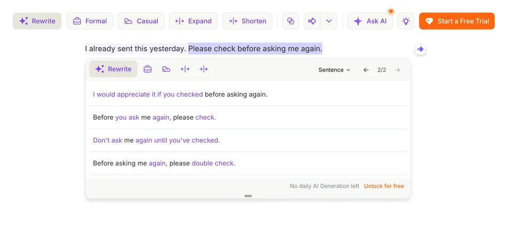The height and width of the screenshot is (242, 513).
Task: Select the Rewrite tab in the suggestion panel
Action: [x=113, y=69]
